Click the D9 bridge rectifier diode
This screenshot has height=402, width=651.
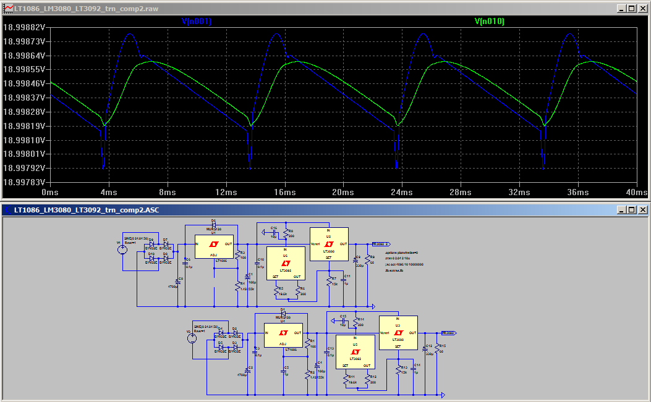[151, 244]
